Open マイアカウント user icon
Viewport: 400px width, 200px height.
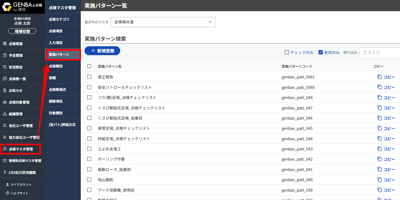pos(7,184)
